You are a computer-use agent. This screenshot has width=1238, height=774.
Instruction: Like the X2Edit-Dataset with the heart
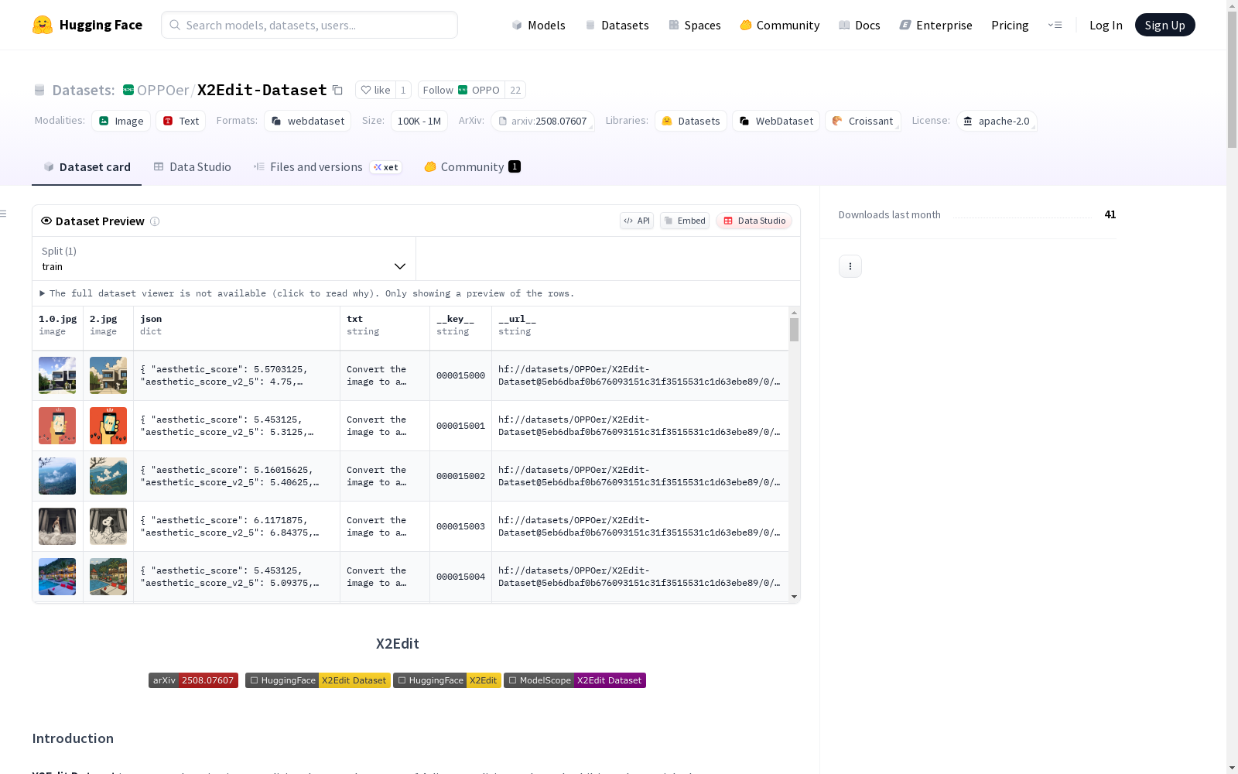pyautogui.click(x=376, y=90)
